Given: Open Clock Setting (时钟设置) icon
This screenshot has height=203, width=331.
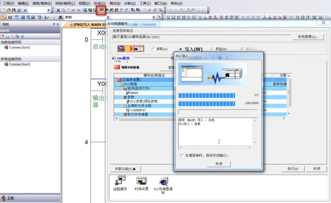Looking at the screenshot, I should [x=142, y=183].
